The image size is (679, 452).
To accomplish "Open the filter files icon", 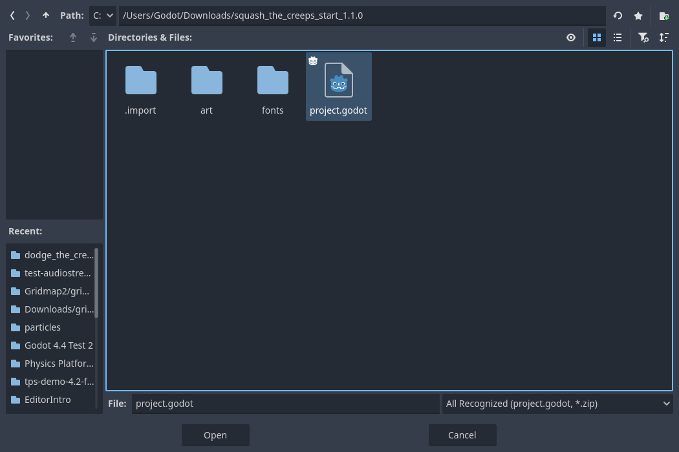I will pos(643,37).
